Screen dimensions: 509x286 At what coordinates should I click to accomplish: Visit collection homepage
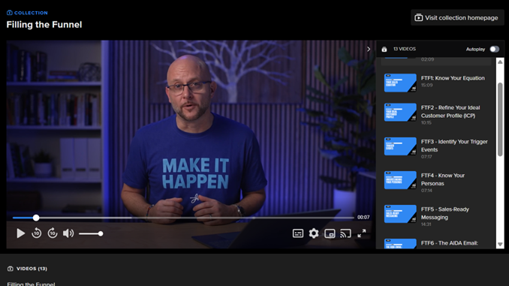pos(457,18)
